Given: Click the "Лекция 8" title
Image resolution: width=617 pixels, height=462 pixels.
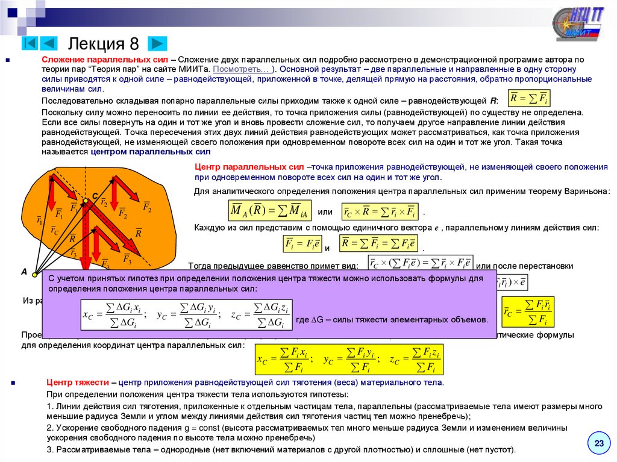Looking at the screenshot, I should [x=104, y=44].
